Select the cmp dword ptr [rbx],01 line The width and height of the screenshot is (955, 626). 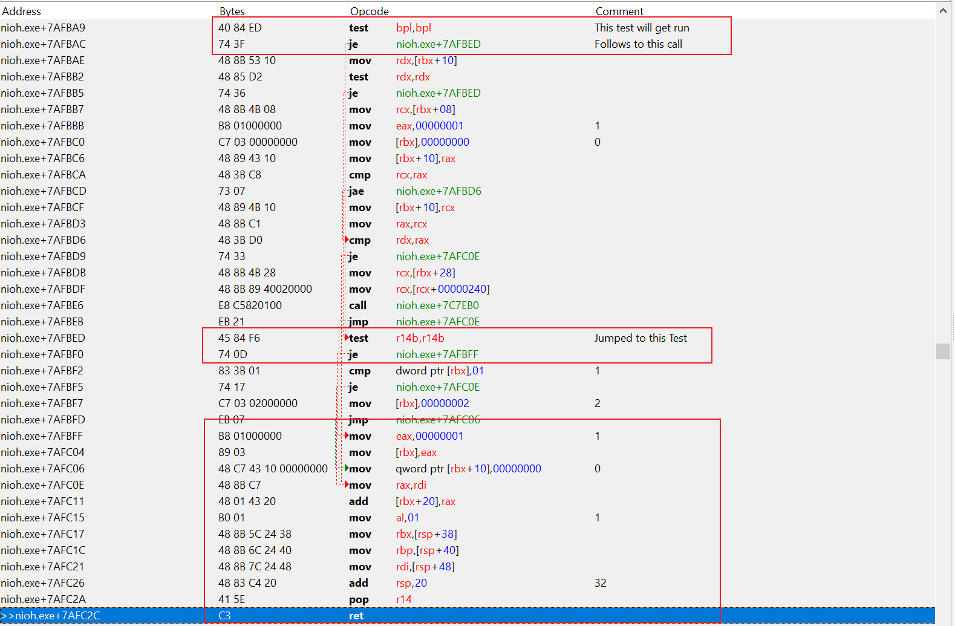click(x=439, y=371)
